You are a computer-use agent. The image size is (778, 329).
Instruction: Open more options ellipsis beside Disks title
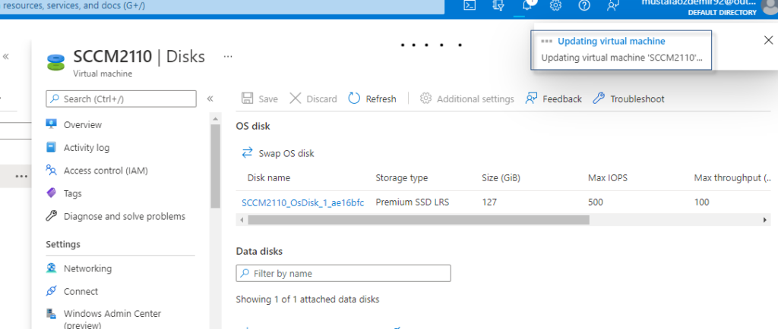point(228,56)
